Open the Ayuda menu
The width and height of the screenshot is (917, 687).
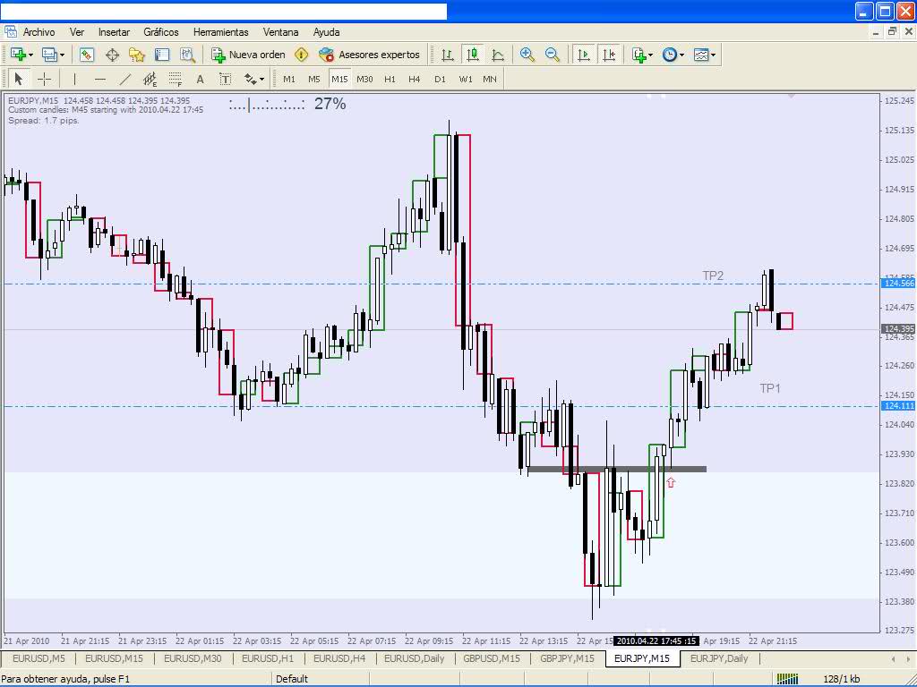click(326, 32)
